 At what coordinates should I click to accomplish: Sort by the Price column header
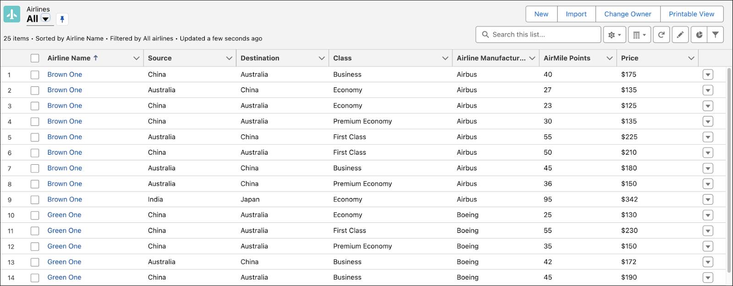(629, 58)
